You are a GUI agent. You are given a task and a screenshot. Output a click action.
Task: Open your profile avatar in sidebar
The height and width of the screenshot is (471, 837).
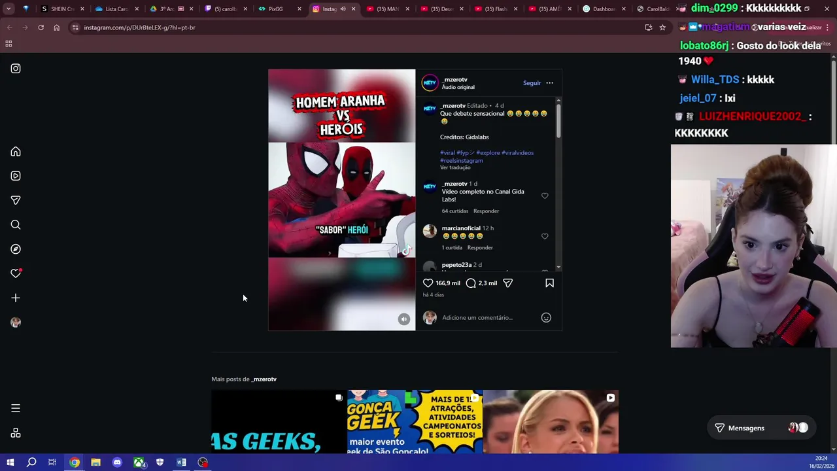16,323
